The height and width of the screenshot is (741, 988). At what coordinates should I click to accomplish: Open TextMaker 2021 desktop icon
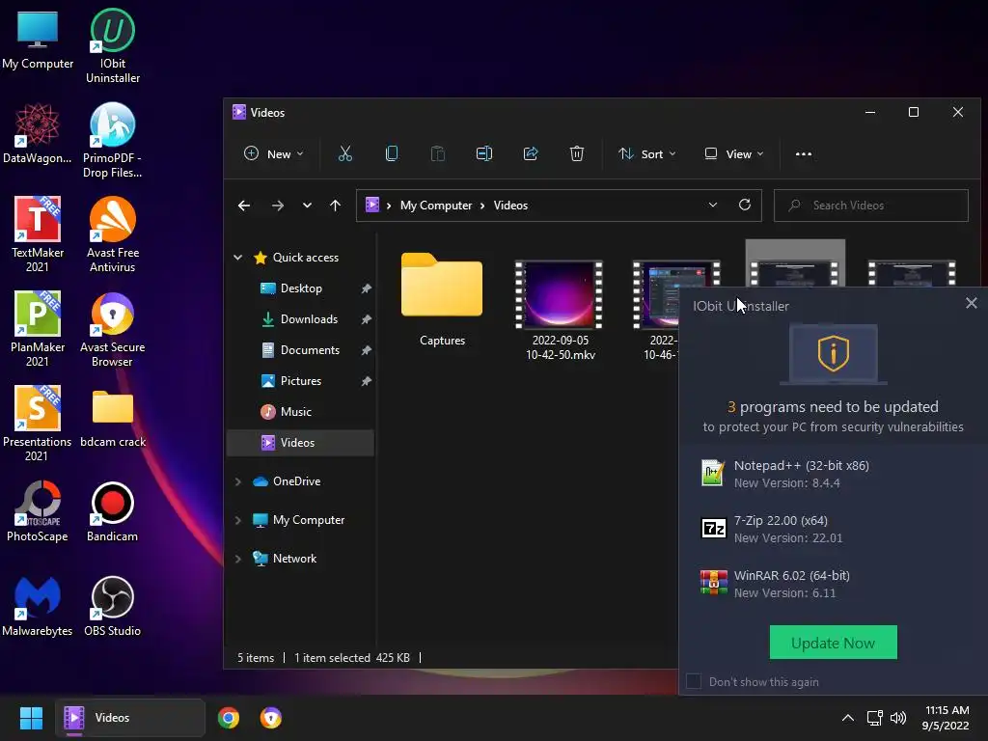[x=38, y=235]
